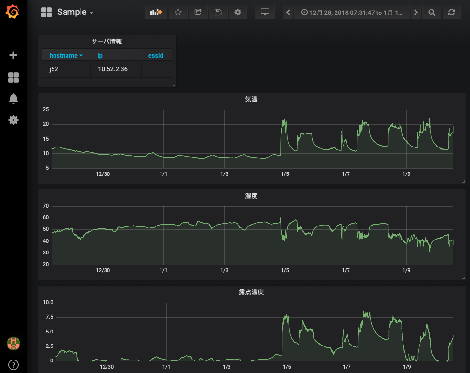The height and width of the screenshot is (373, 470).
Task: Open dashboard settings gear in toolbar
Action: pos(238,12)
